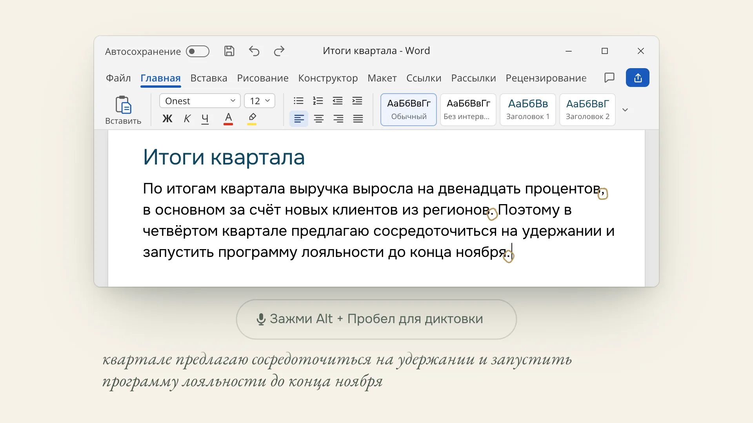Open the Рассылки tab

(x=473, y=78)
